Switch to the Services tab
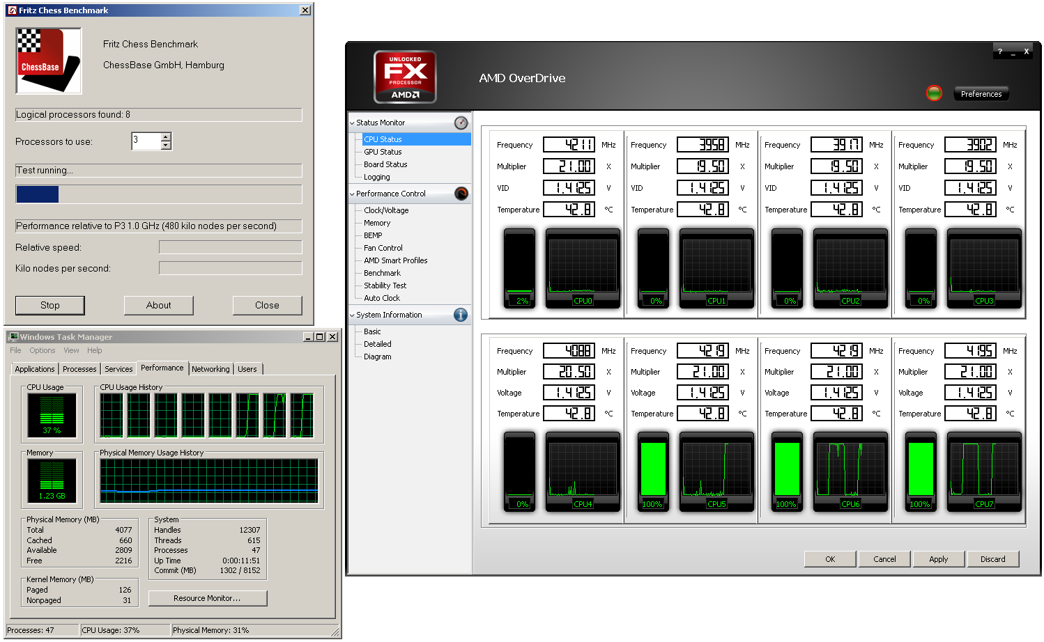Screen dimensions: 1044x642 tap(118, 369)
